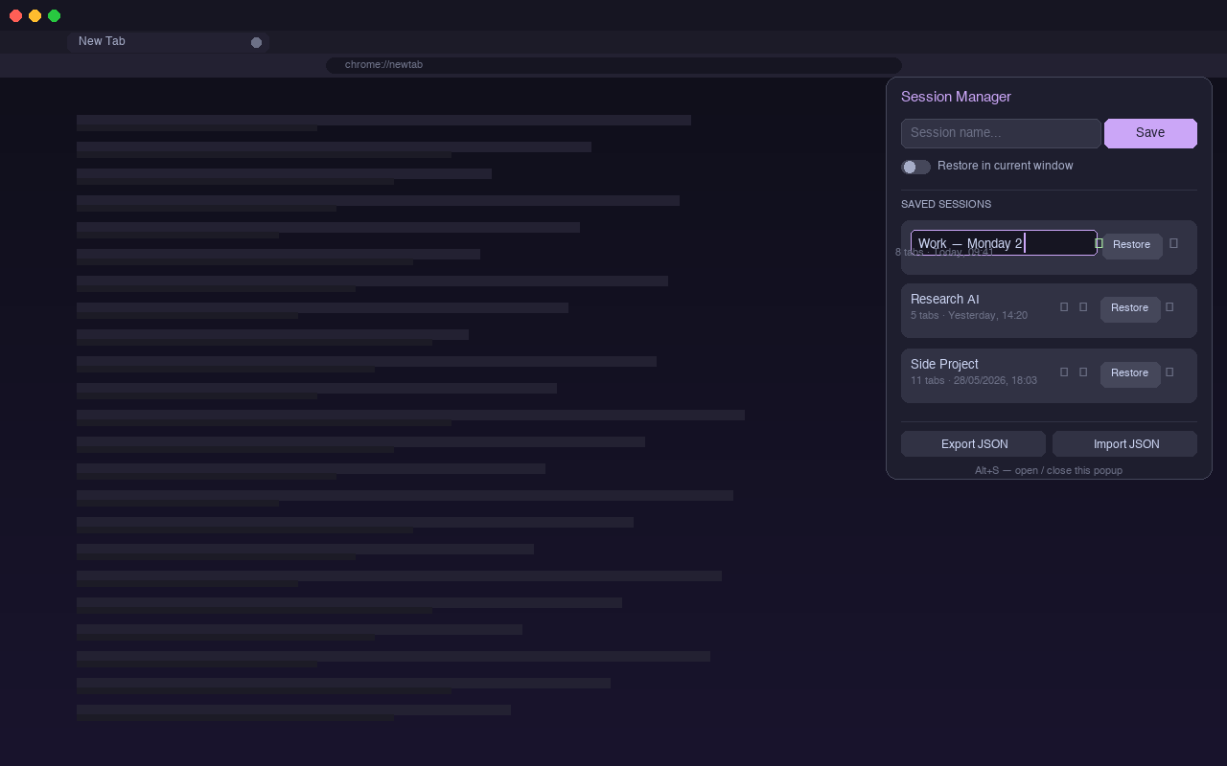Click the Side Project session name
This screenshot has height=766, width=1227.
pos(944,365)
